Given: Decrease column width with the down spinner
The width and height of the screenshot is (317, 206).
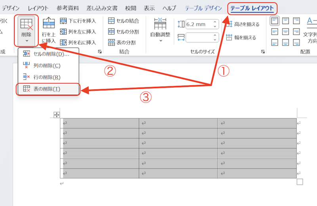Looking at the screenshot, I should pyautogui.click(x=215, y=40).
